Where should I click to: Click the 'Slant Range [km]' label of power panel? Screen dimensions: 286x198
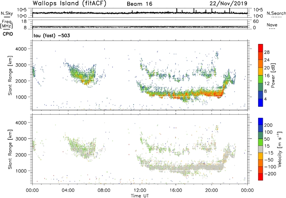[10, 75]
